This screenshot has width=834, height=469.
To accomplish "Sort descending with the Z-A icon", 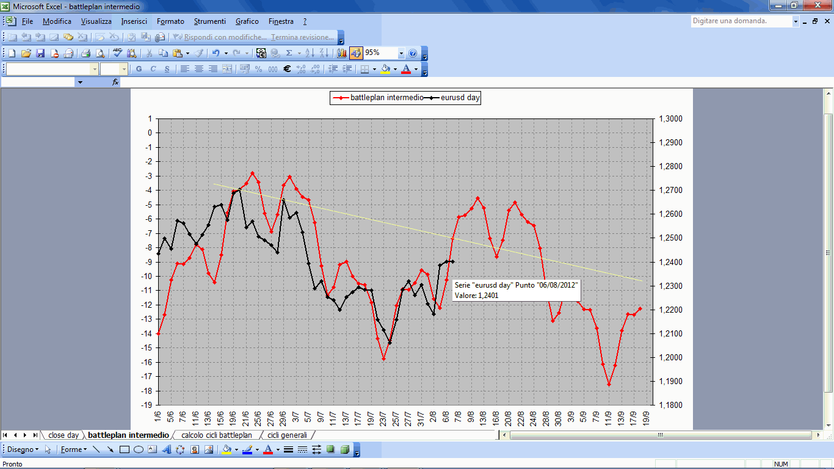I will pyautogui.click(x=323, y=53).
